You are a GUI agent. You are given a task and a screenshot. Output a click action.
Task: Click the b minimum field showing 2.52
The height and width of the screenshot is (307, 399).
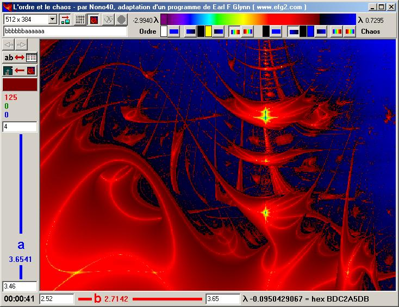[57, 299]
